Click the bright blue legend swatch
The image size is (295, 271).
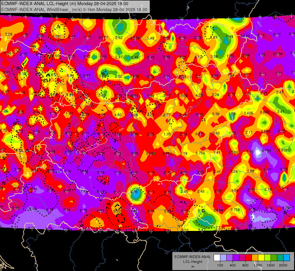[x=287, y=258]
